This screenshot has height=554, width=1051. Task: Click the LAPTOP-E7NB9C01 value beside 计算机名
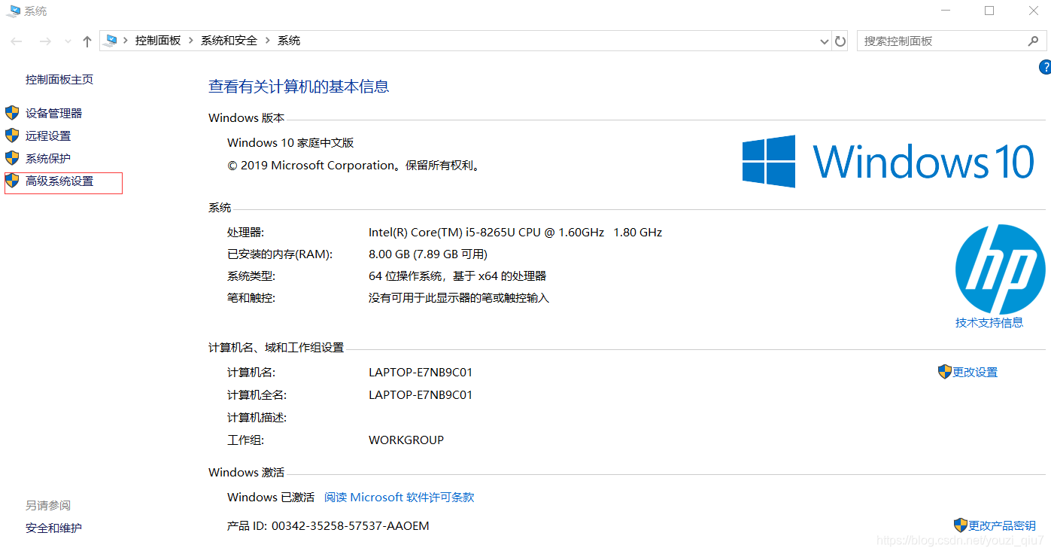pos(421,372)
